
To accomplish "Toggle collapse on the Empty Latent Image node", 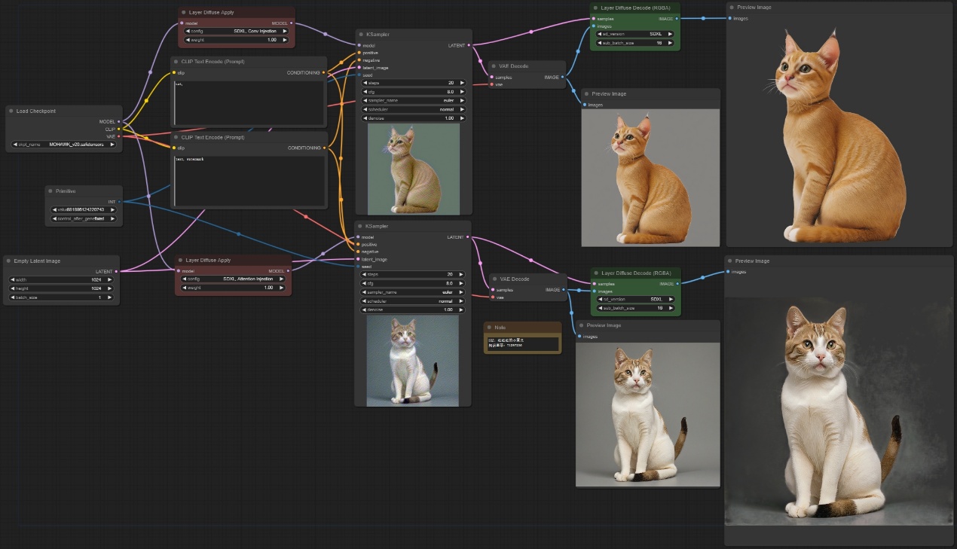I will pos(10,261).
